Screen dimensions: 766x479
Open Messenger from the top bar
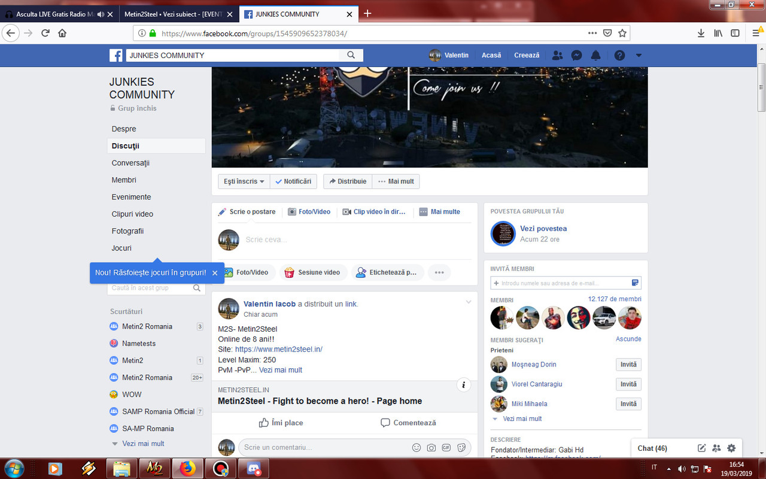pos(576,55)
